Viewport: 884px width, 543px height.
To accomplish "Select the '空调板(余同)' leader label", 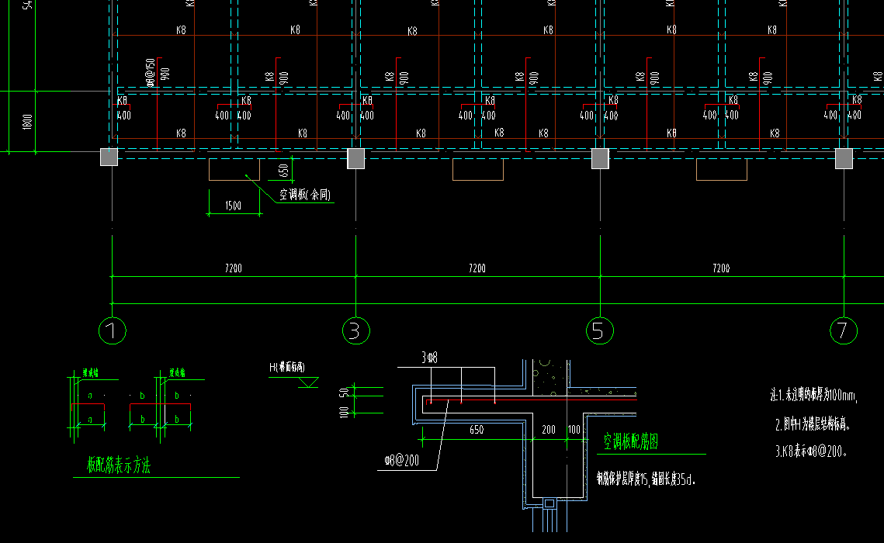I will (x=305, y=195).
